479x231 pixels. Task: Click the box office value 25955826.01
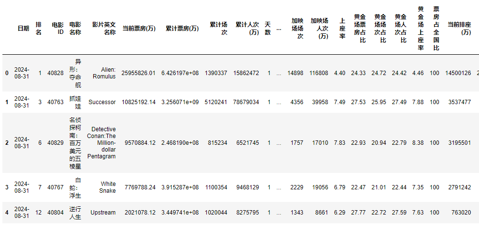click(x=138, y=73)
